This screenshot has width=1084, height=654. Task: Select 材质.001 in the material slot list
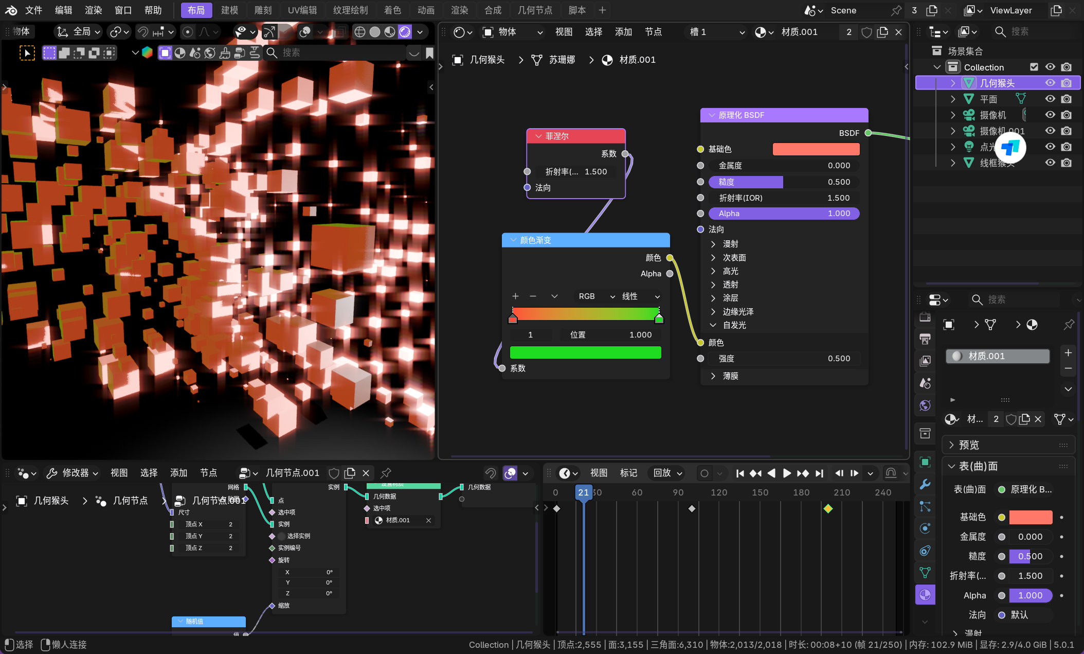(997, 356)
